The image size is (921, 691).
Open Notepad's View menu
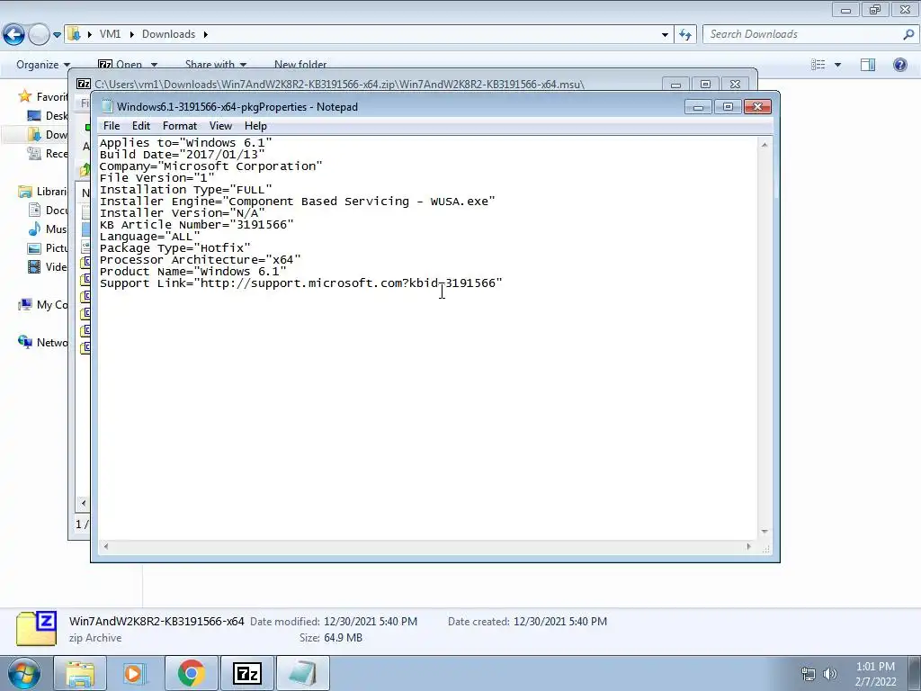[220, 126]
